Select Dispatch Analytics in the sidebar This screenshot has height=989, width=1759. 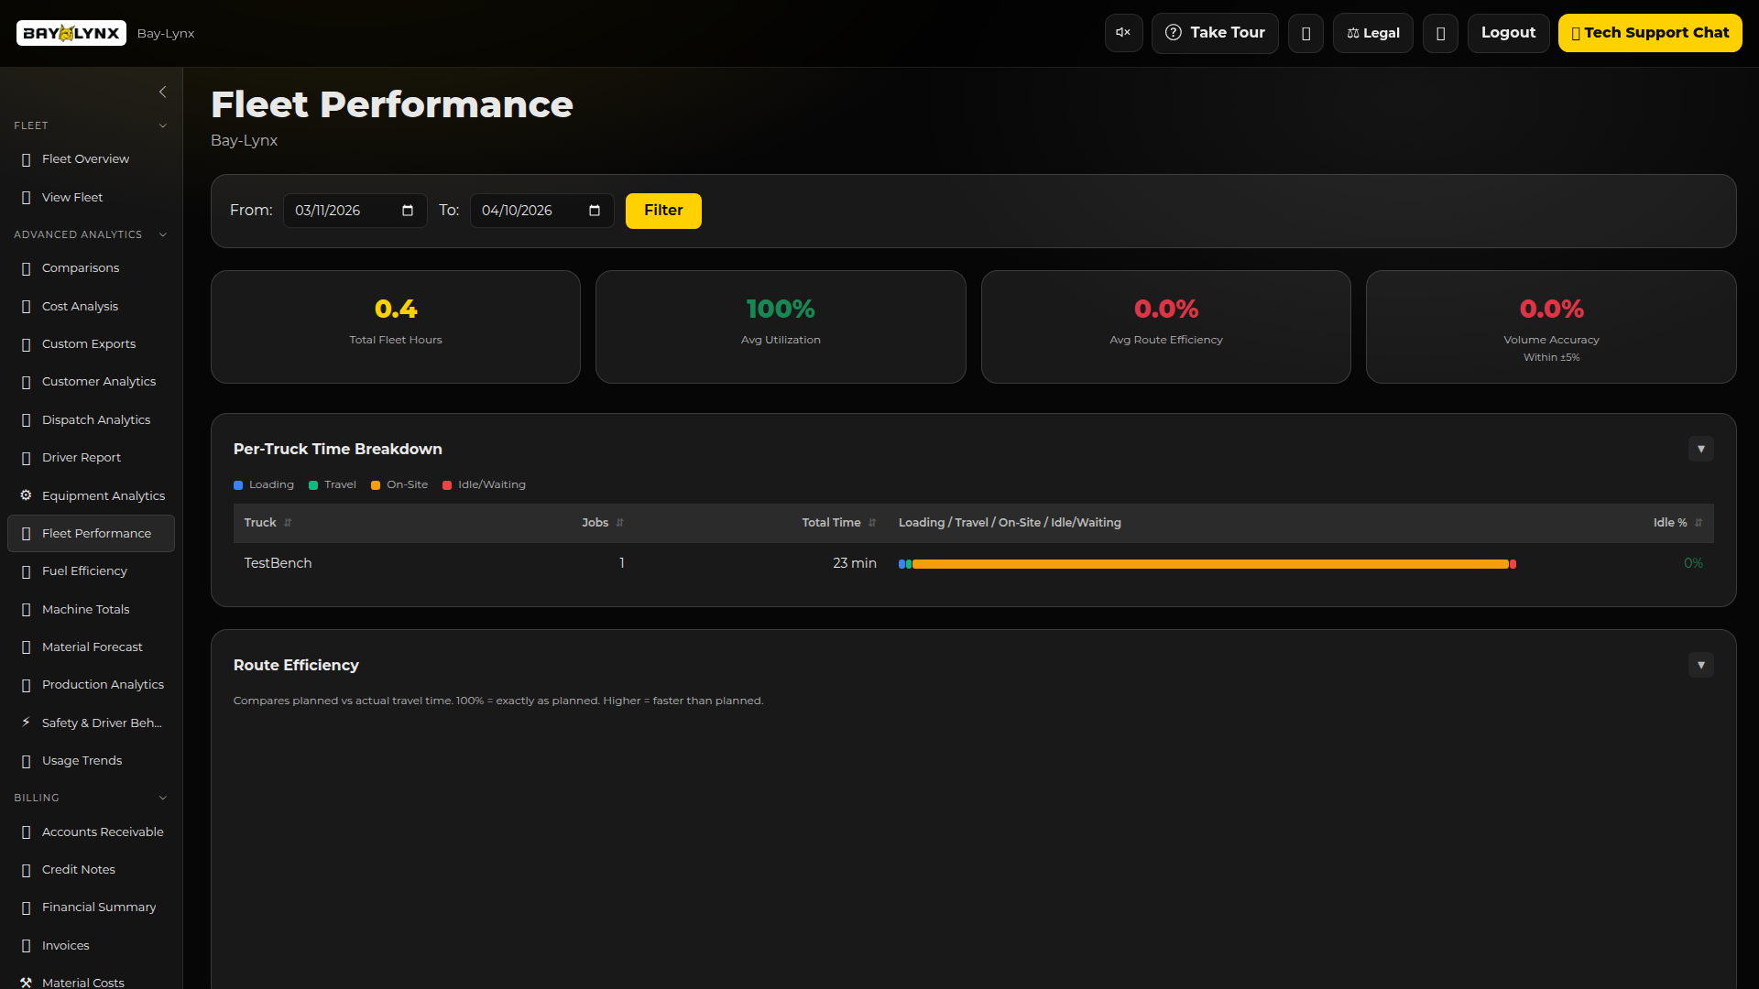click(96, 419)
